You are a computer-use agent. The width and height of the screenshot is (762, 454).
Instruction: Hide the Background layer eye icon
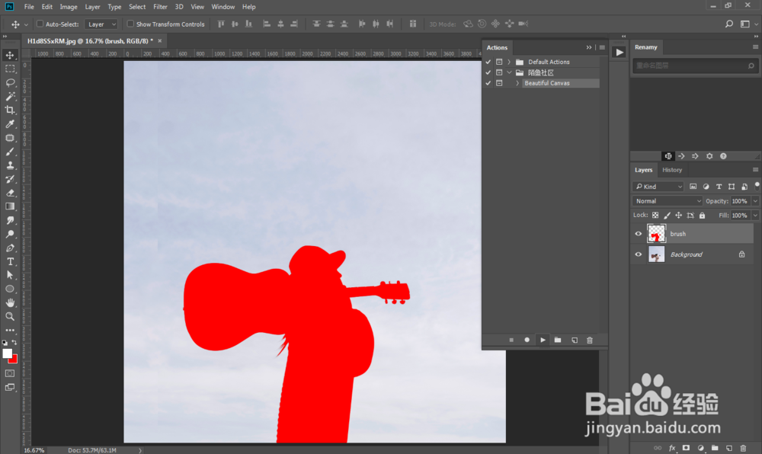click(x=638, y=254)
